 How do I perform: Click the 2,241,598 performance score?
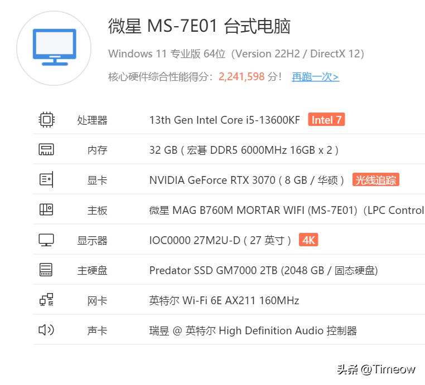pyautogui.click(x=242, y=77)
